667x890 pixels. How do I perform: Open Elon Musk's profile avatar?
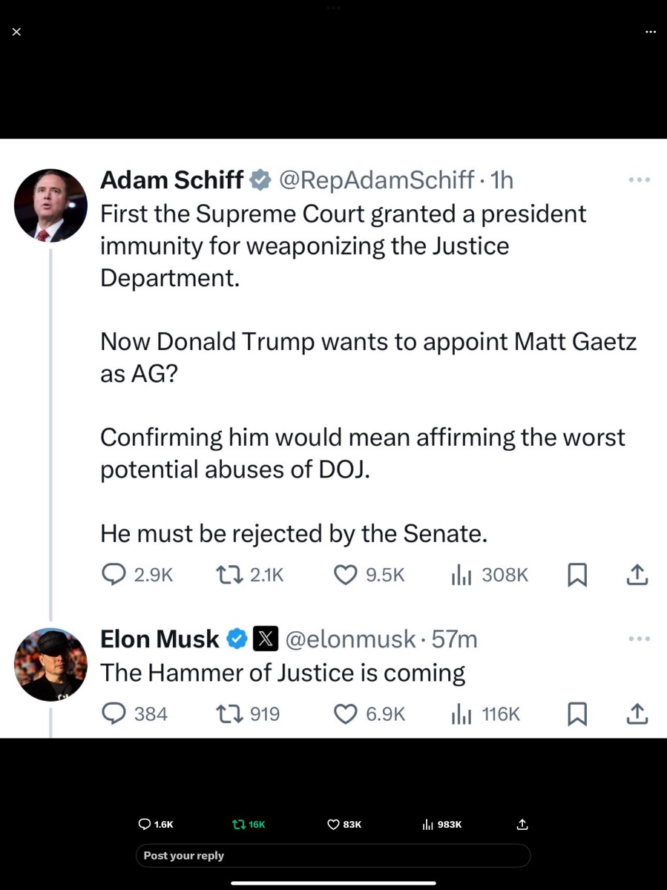[x=50, y=665]
